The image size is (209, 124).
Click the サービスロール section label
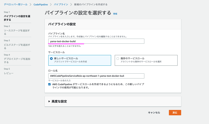pyautogui.click(x=56, y=52)
